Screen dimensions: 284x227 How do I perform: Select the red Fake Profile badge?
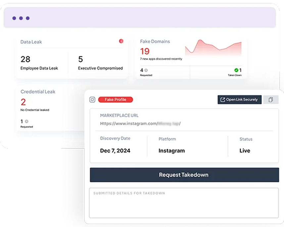pos(116,99)
